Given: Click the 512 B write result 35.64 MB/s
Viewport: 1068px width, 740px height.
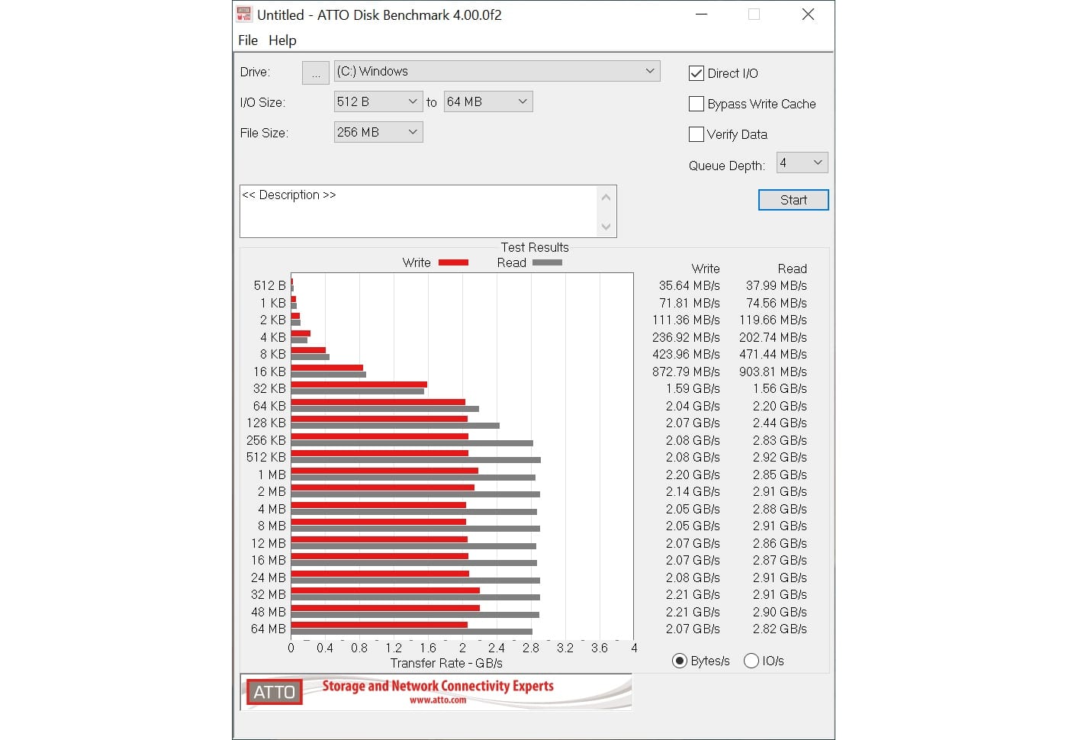Looking at the screenshot, I should pyautogui.click(x=689, y=285).
